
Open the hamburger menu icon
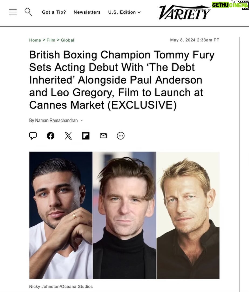click(13, 12)
